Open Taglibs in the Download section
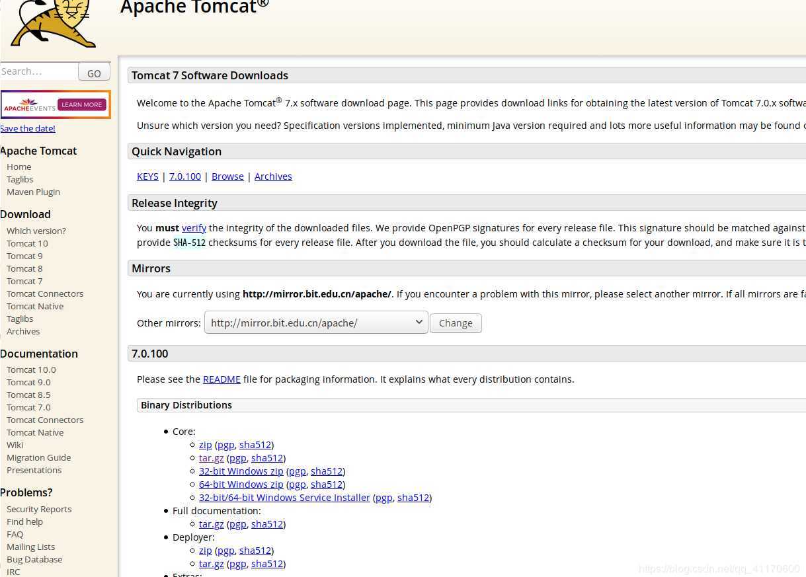This screenshot has height=577, width=806. [20, 319]
